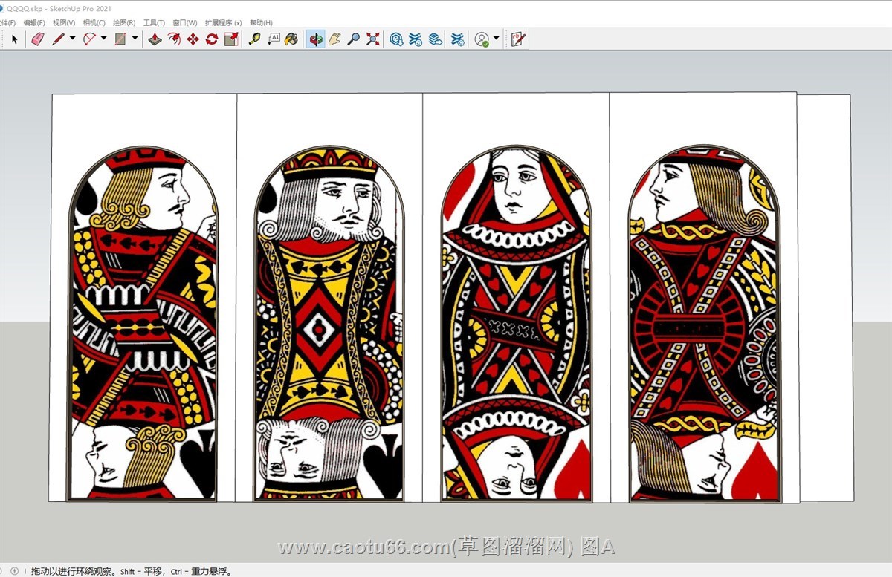Expand the pencil Line tool dropdown arrow
Screen dimensions: 892x577
coord(73,39)
